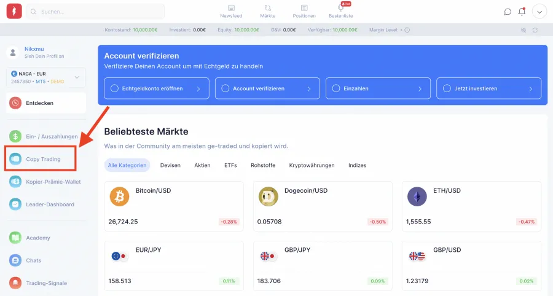Refresh account balances icon

tap(535, 30)
